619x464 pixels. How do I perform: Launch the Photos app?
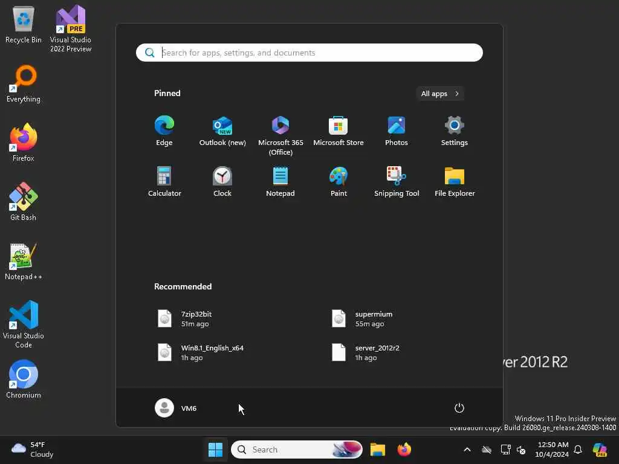tap(397, 131)
